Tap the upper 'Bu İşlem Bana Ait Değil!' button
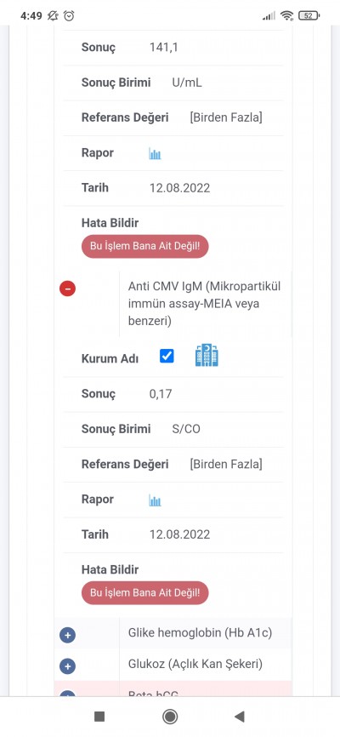Screen dimensions: 340x737 click(144, 246)
